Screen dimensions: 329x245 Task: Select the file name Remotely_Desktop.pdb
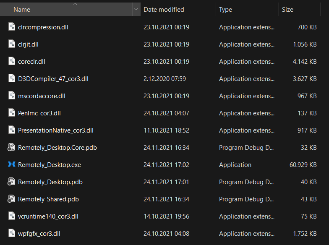pyautogui.click(x=50, y=182)
